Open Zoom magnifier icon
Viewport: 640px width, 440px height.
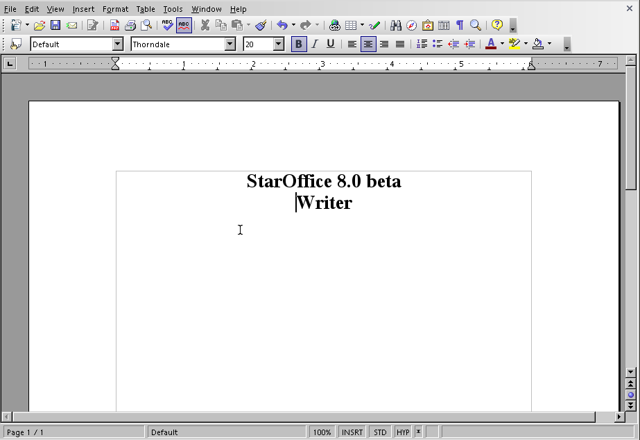(476, 25)
